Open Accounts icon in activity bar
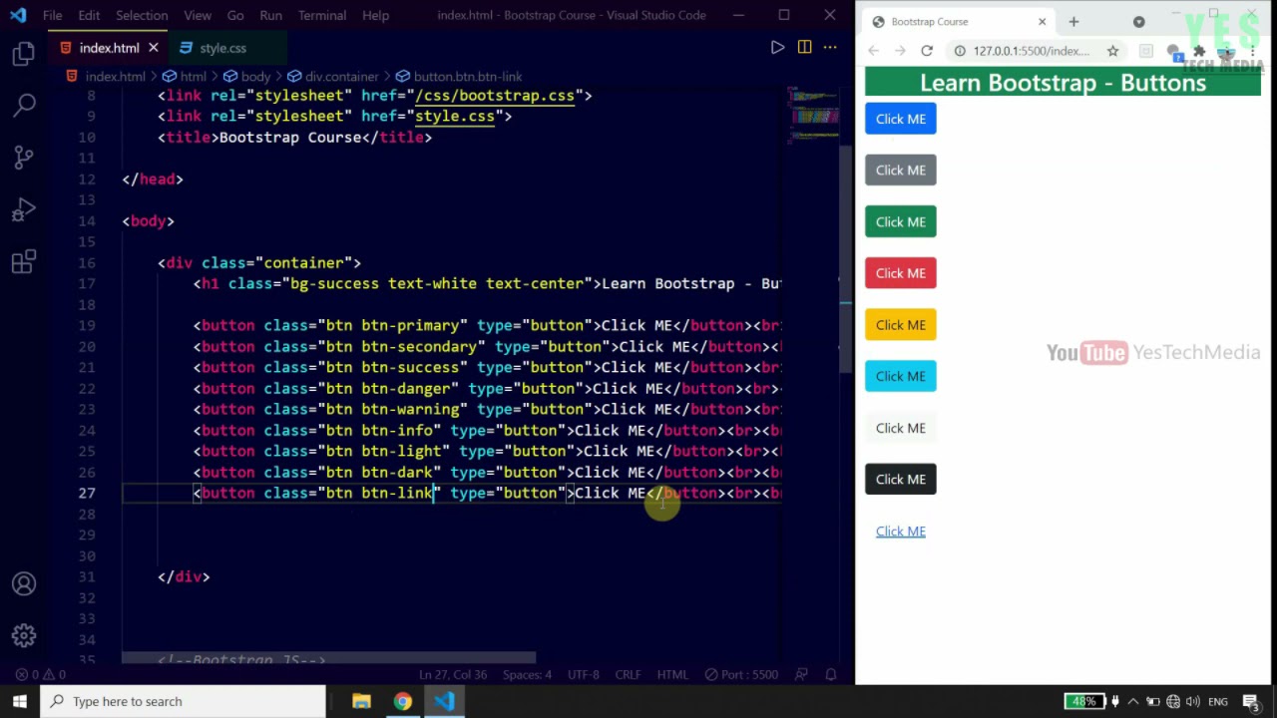 point(24,584)
